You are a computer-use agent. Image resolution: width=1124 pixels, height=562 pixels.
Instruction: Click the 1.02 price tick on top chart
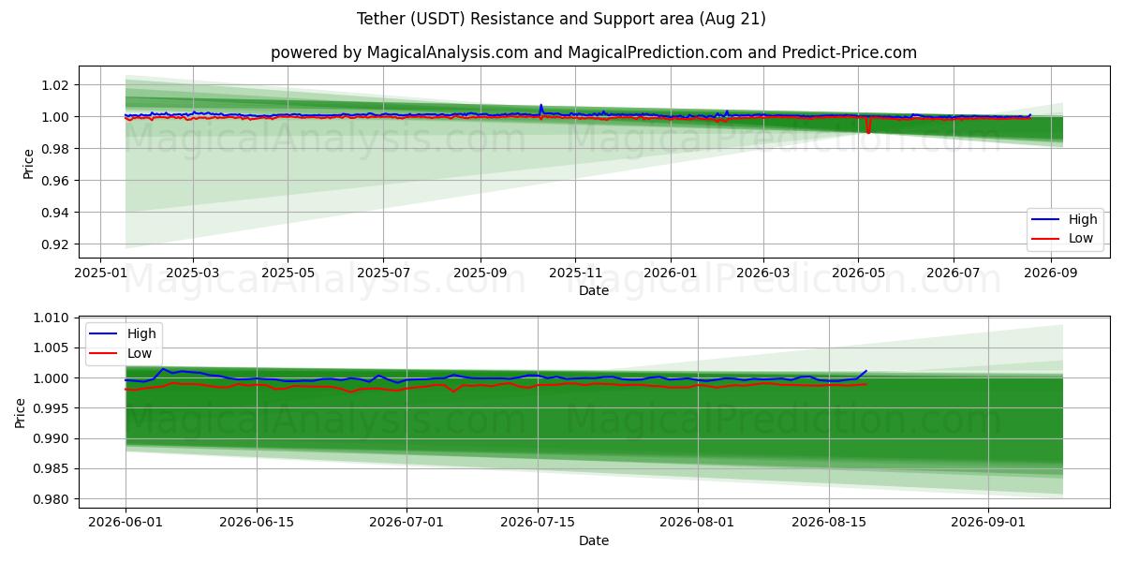(x=56, y=85)
